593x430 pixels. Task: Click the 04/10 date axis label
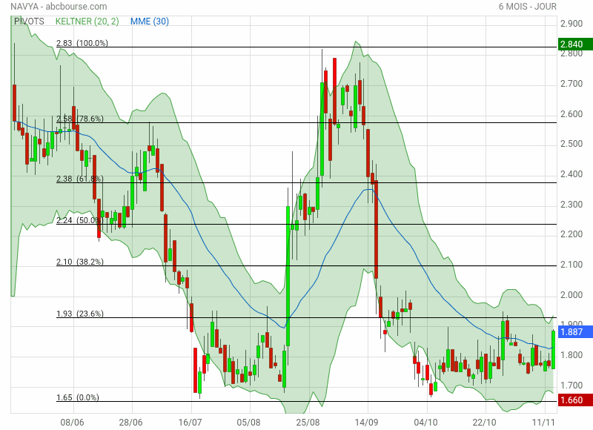click(425, 422)
